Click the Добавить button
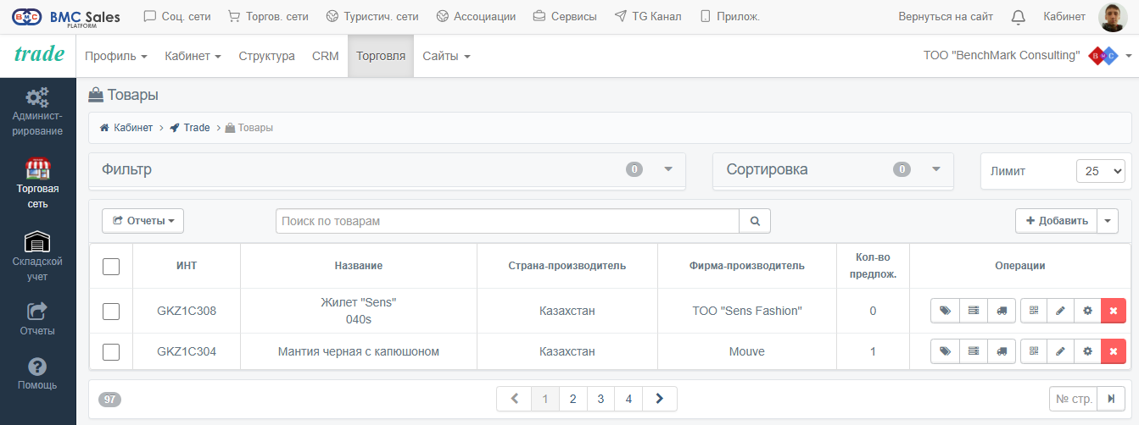This screenshot has width=1139, height=425. [x=1057, y=221]
